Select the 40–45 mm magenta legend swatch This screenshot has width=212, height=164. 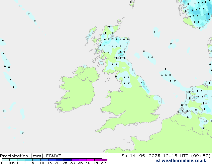click(91, 160)
